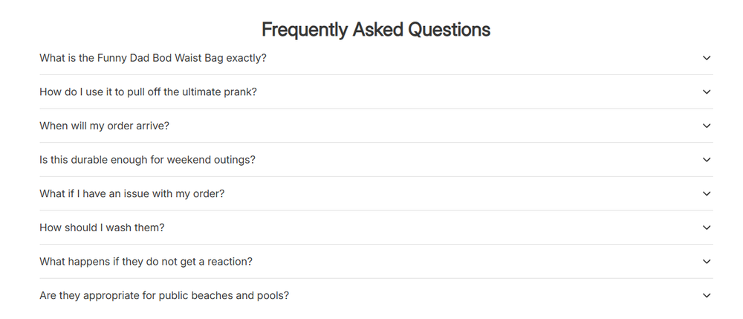The height and width of the screenshot is (319, 743).
Task: Select the "When will my order arrive?" text
Action: pos(104,126)
